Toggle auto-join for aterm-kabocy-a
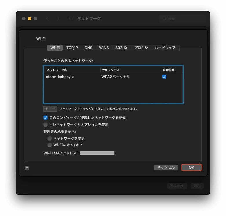The width and height of the screenshot is (226, 216). click(164, 77)
